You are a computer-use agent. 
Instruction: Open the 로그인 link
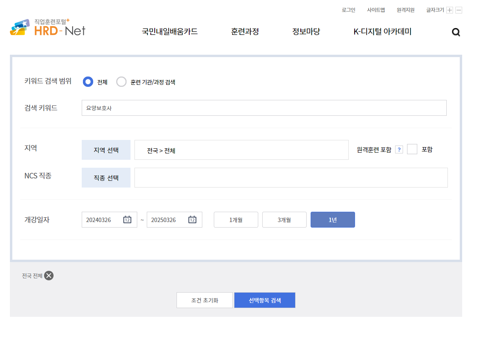(x=348, y=10)
